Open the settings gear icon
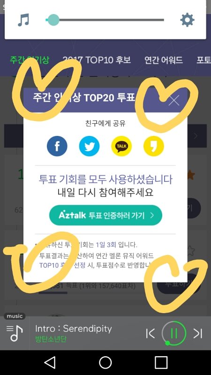The image size is (211, 375). pos(187,20)
